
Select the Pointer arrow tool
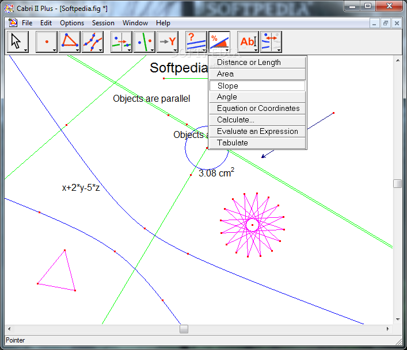[18, 42]
